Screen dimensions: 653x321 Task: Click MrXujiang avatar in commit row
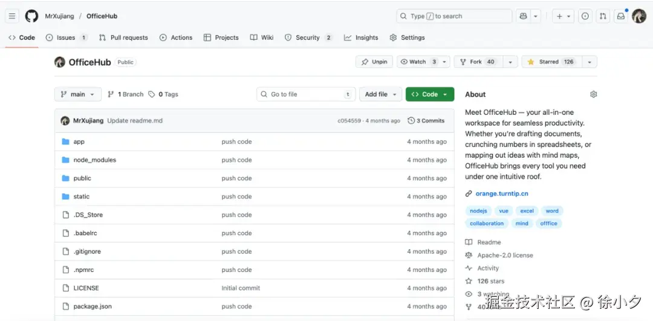tap(65, 121)
